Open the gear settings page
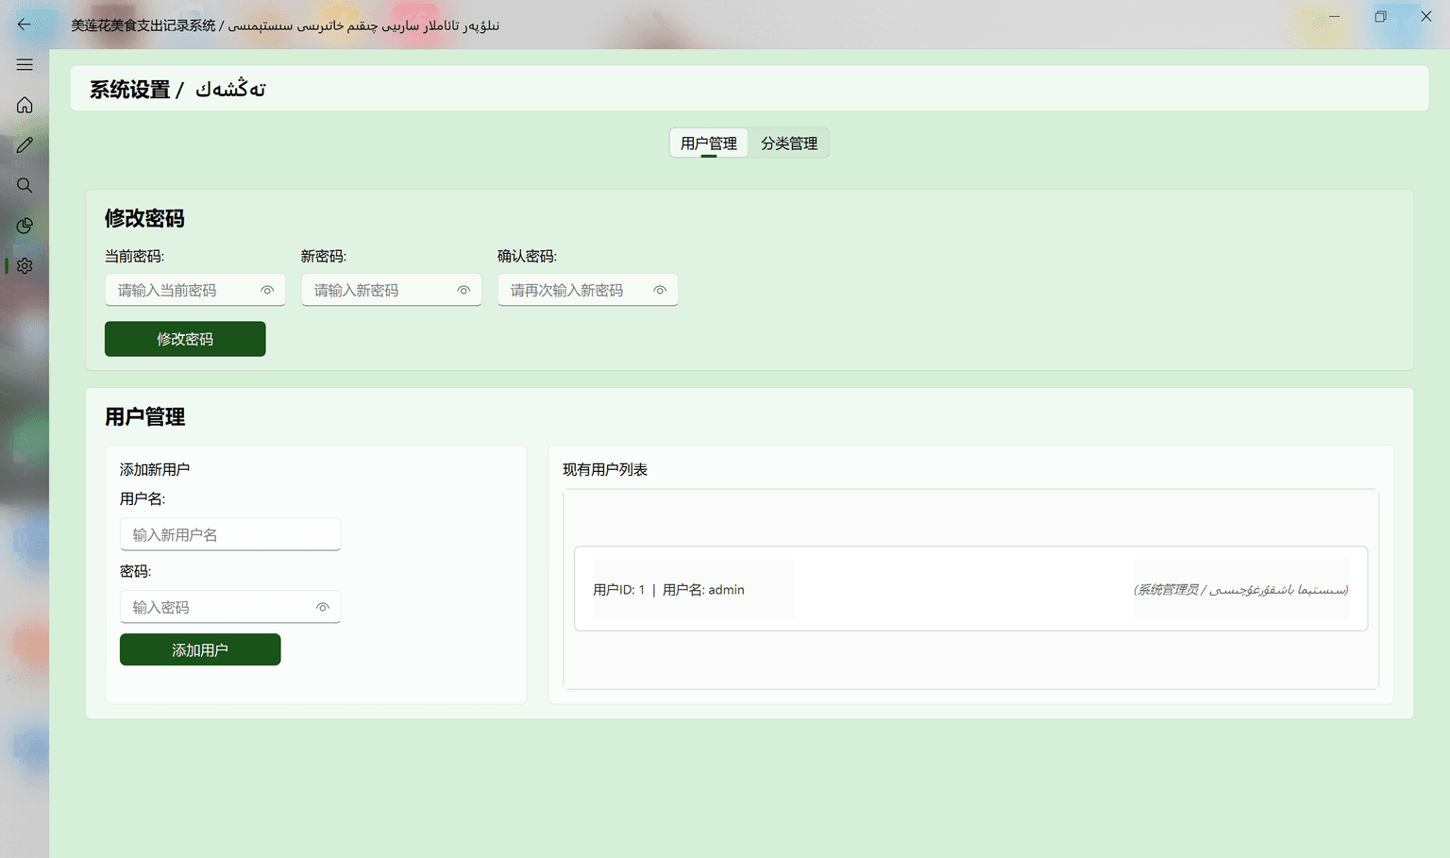The height and width of the screenshot is (858, 1450). (x=25, y=266)
